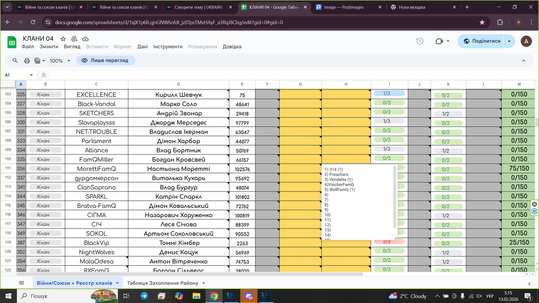The image size is (539, 303).
Task: Click the vertical scrollbar of the sheet
Action: [537, 122]
